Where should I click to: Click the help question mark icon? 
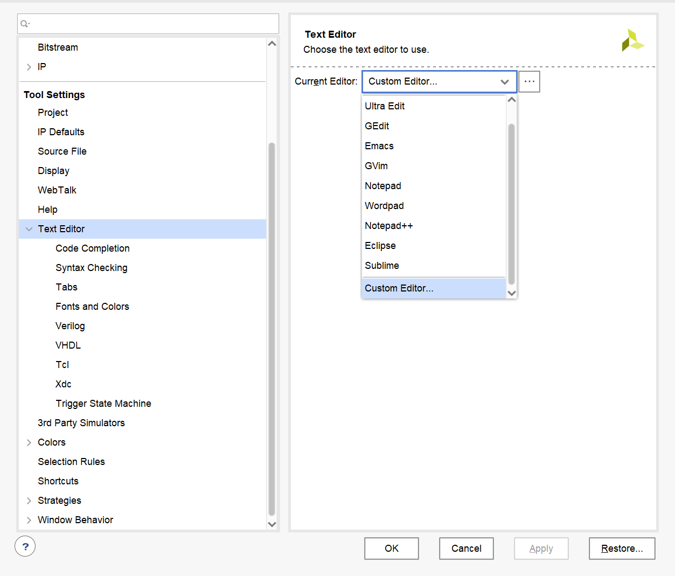[25, 546]
